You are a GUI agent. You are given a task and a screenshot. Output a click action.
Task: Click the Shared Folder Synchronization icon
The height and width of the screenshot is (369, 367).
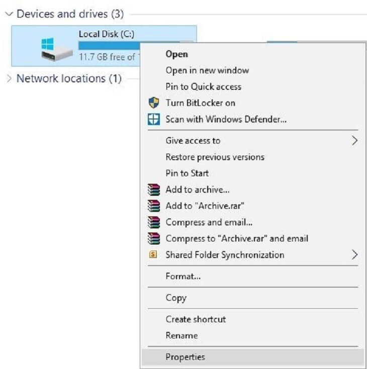[153, 255]
